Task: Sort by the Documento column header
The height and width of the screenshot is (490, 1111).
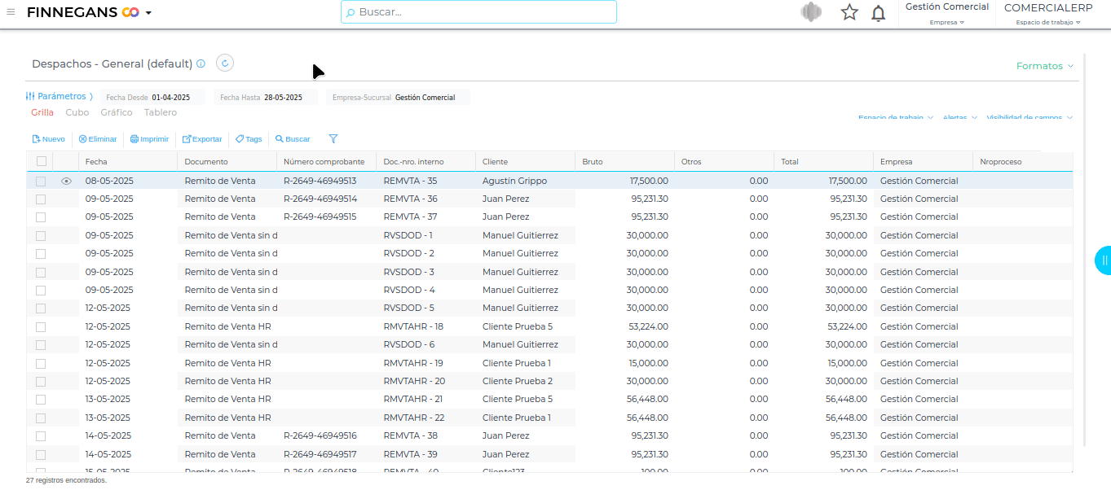Action: (227, 161)
